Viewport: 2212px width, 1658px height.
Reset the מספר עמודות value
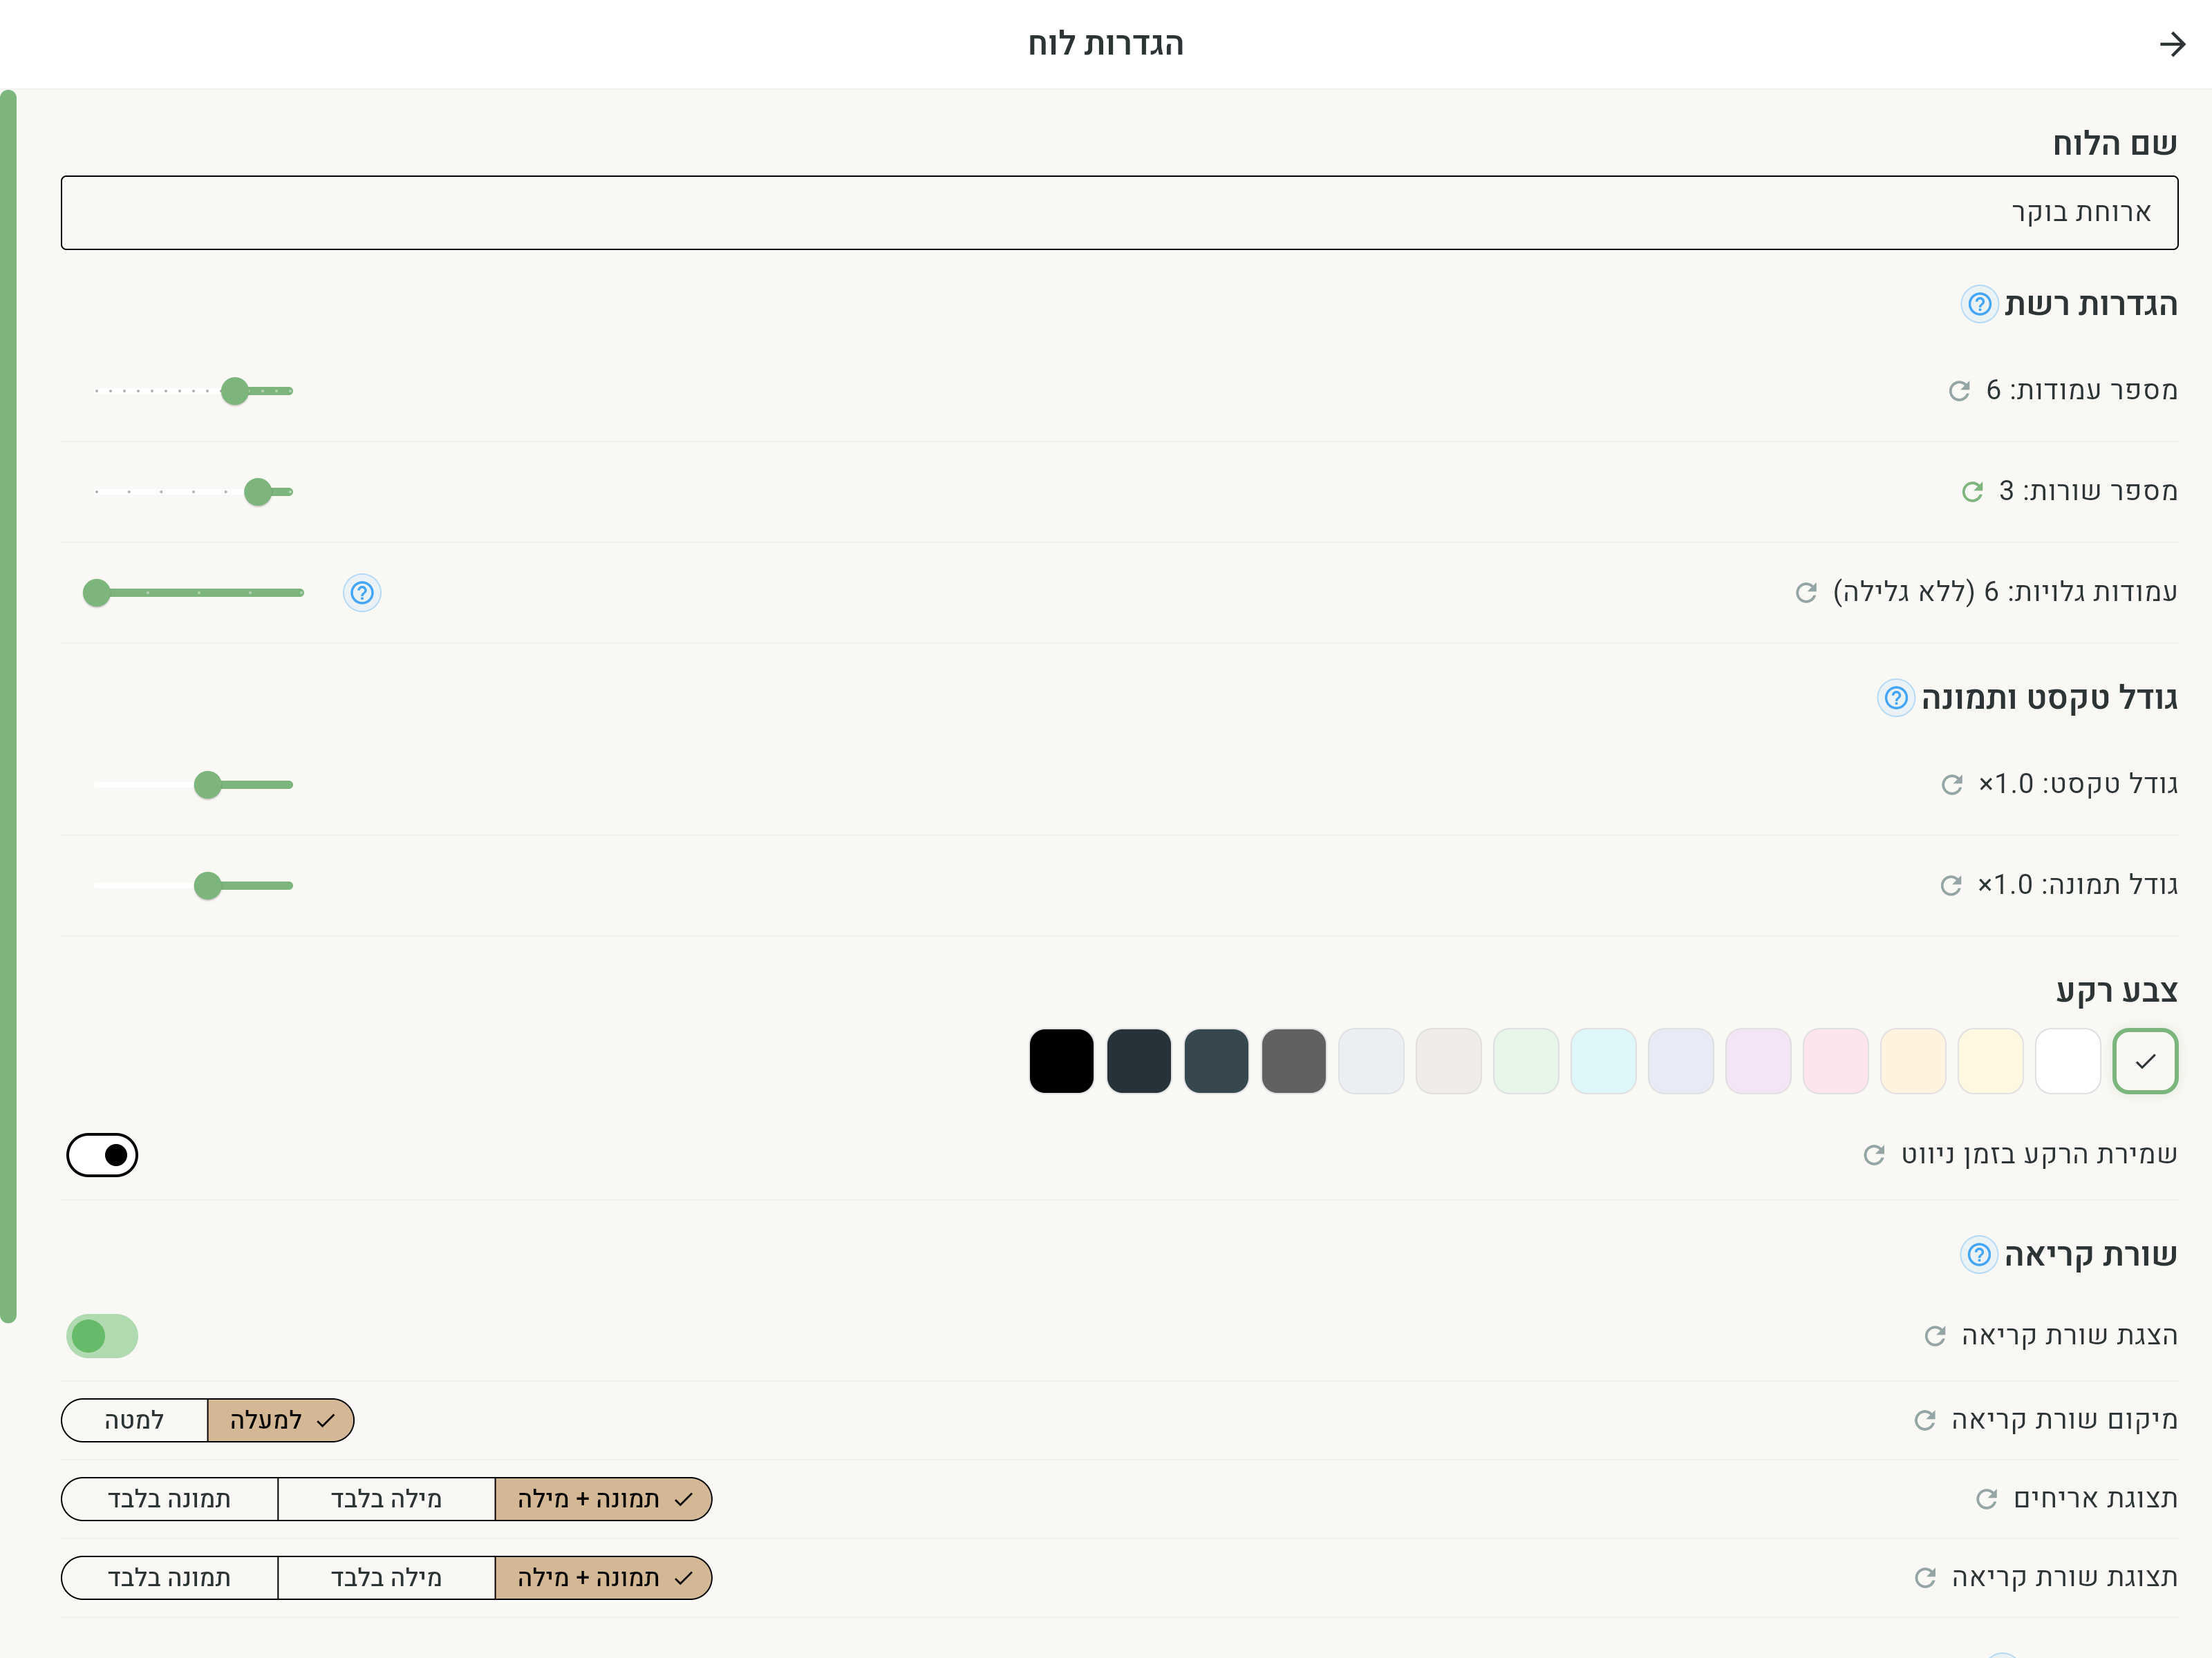coord(1959,391)
